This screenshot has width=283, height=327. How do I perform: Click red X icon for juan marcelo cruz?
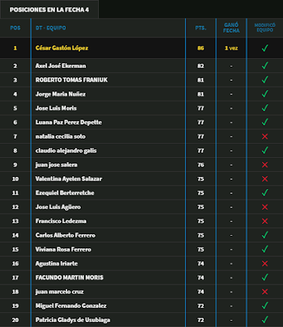pyautogui.click(x=265, y=292)
